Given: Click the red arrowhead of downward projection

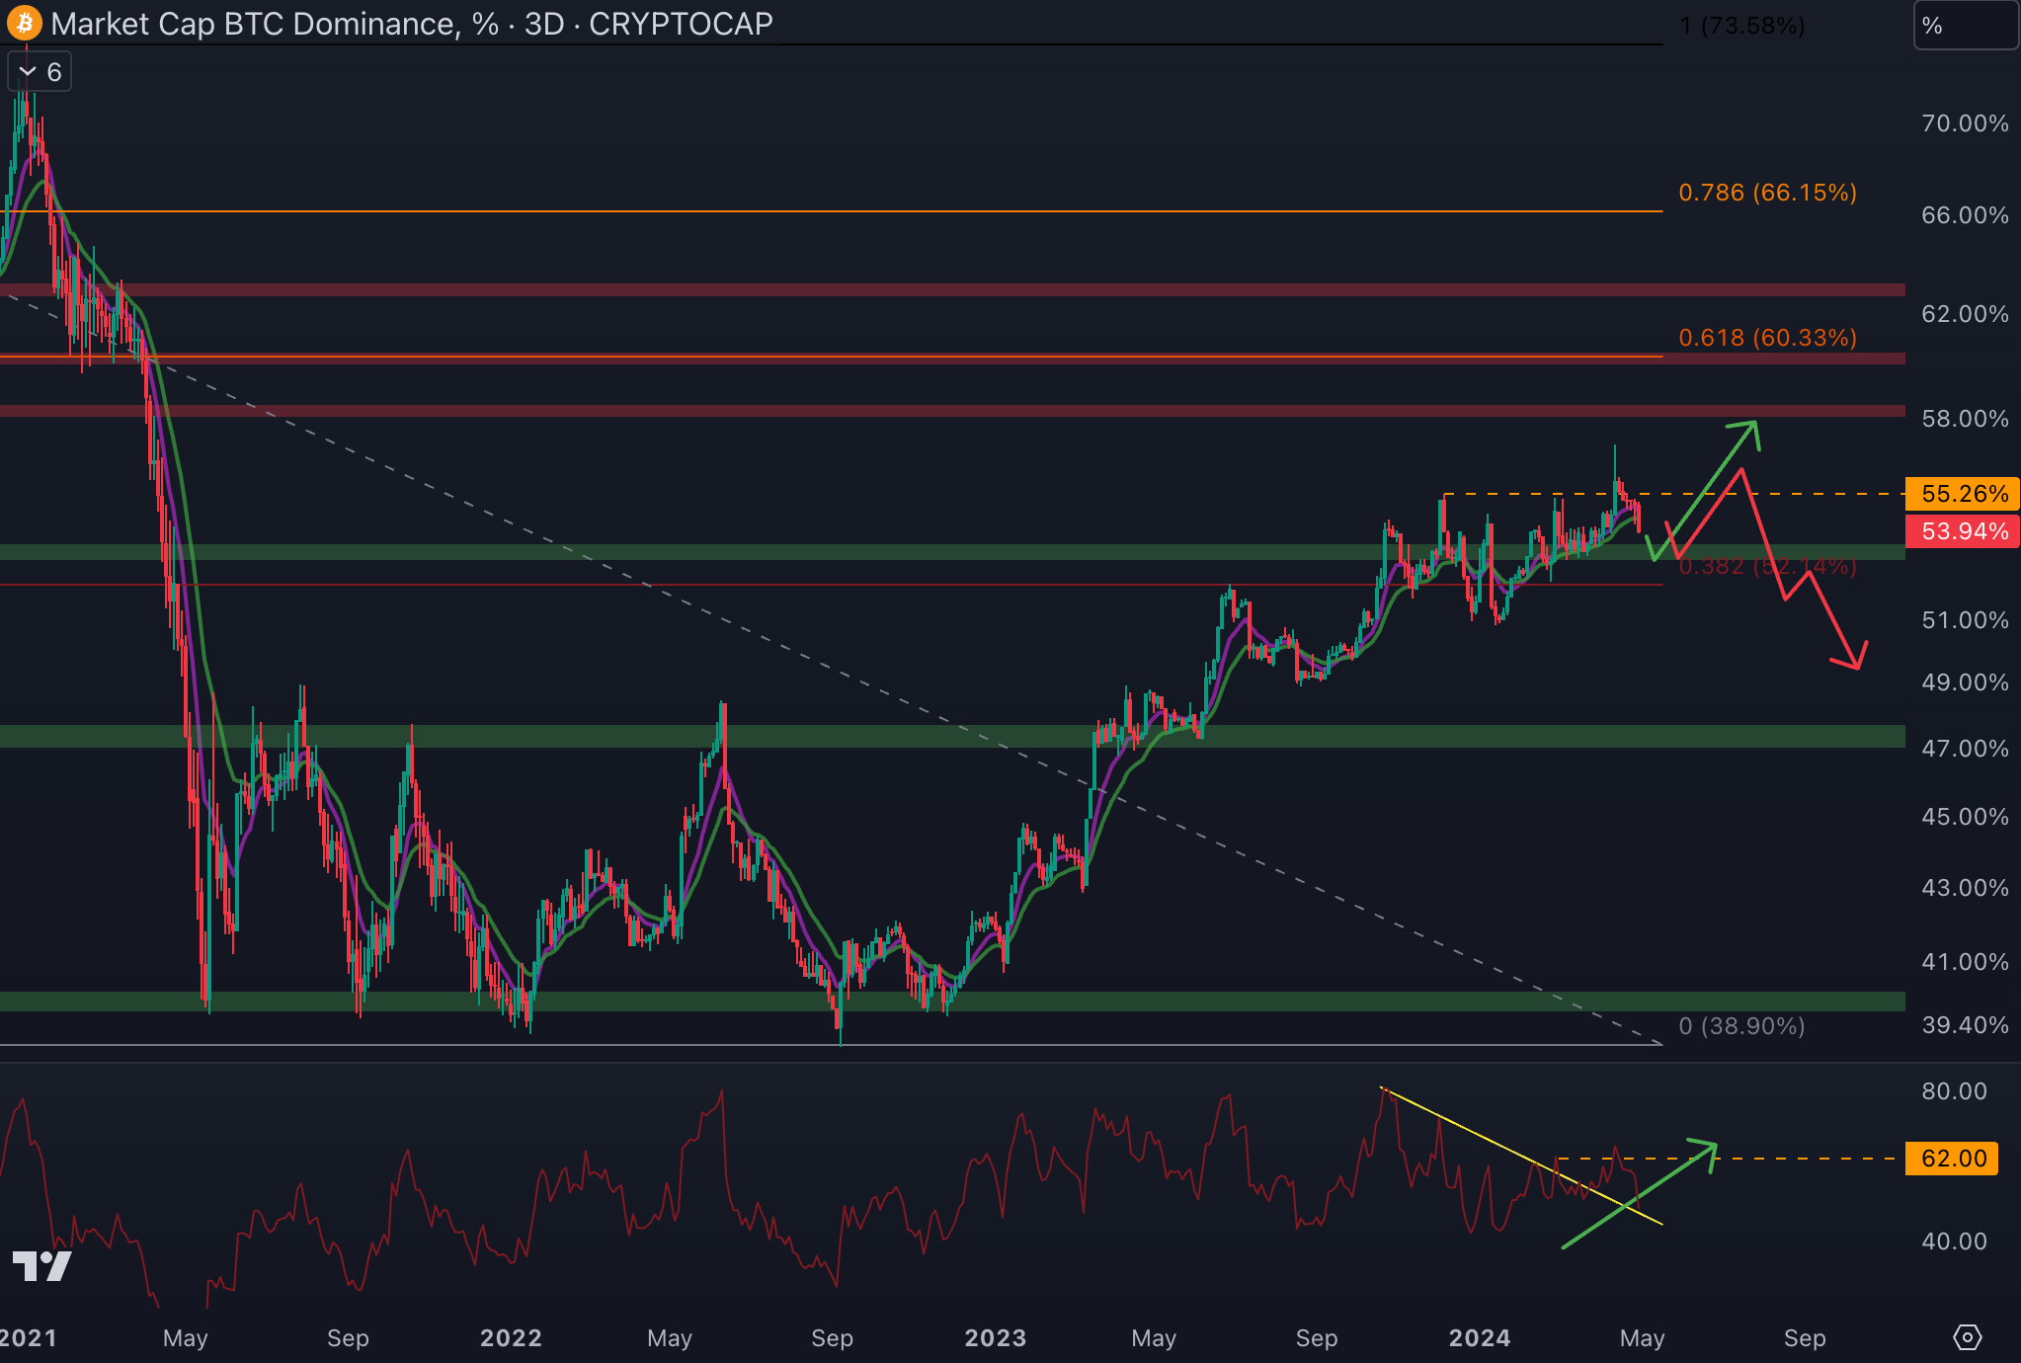Looking at the screenshot, I should 1857,664.
